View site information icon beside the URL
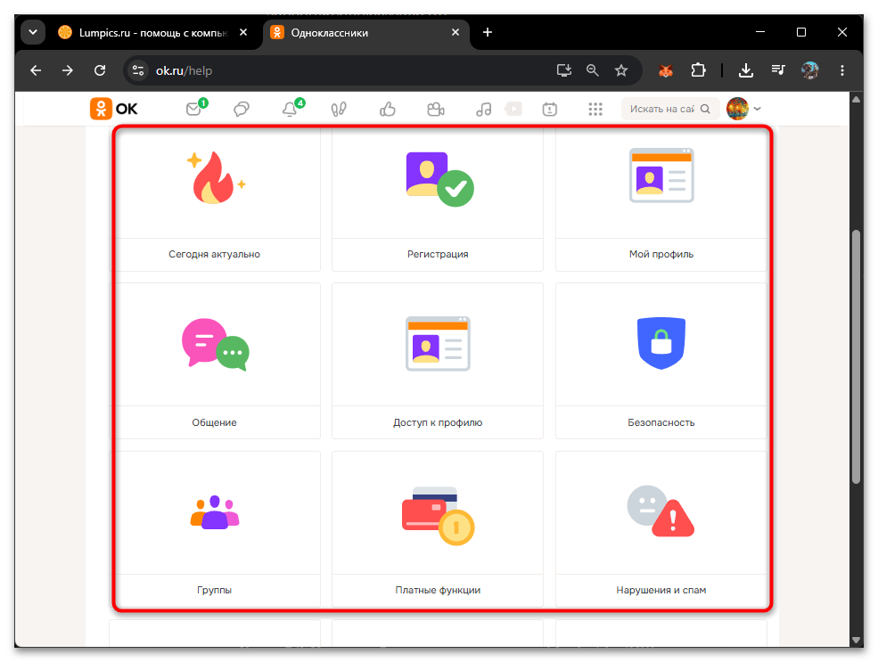The height and width of the screenshot is (662, 878). 138,70
